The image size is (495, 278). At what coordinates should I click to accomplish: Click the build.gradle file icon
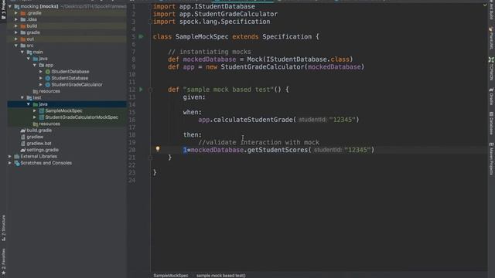click(x=22, y=131)
